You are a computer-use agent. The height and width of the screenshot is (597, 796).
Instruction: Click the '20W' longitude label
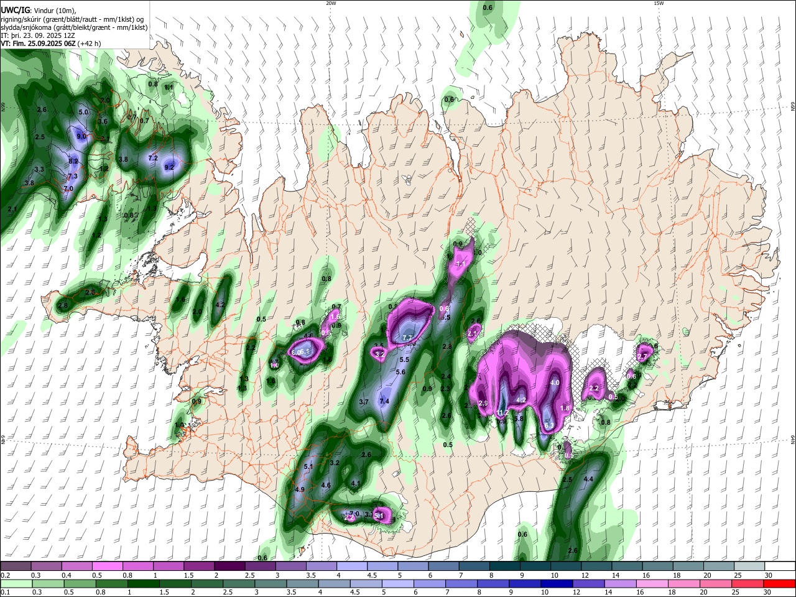pyautogui.click(x=331, y=3)
